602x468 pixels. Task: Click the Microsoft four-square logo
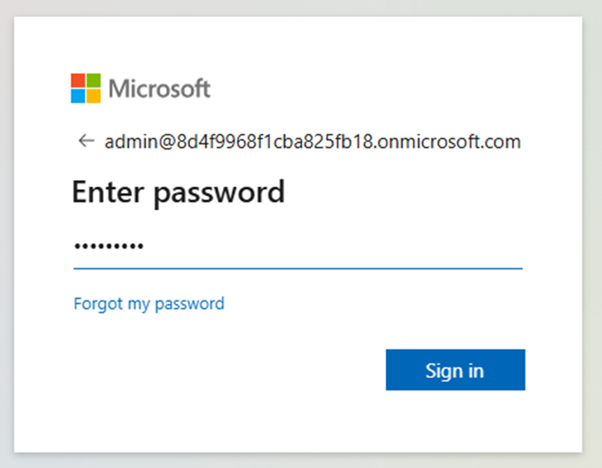click(86, 88)
